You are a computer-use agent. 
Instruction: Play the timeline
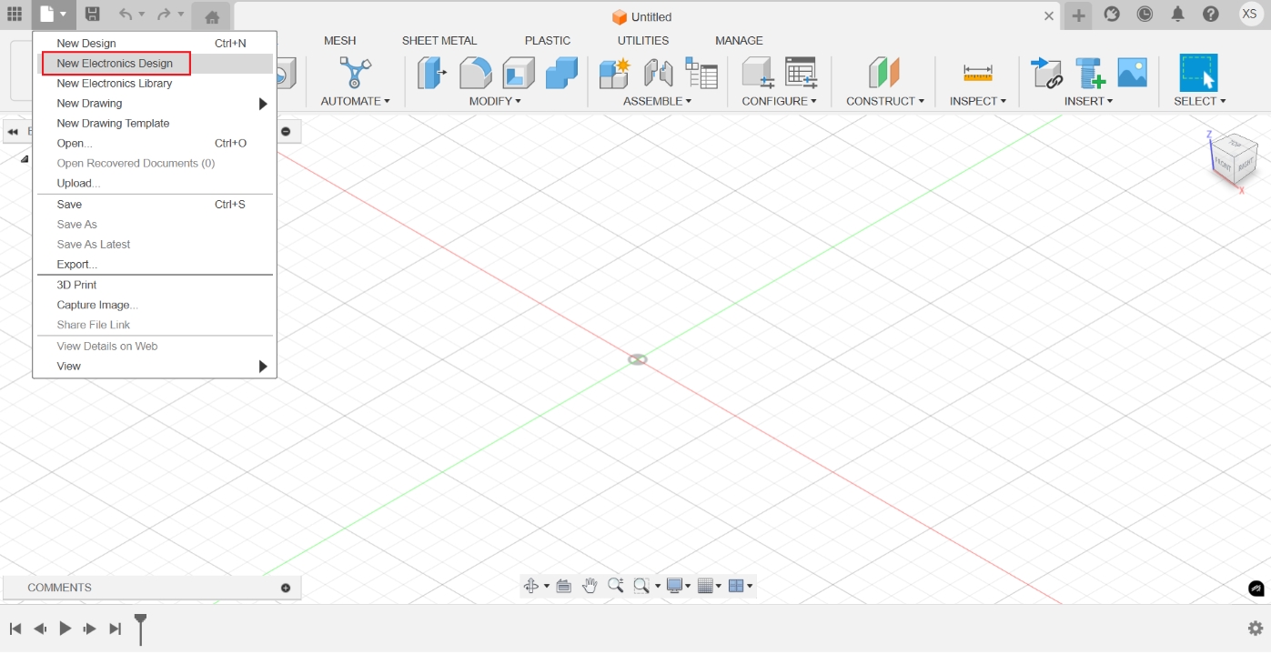click(66, 629)
